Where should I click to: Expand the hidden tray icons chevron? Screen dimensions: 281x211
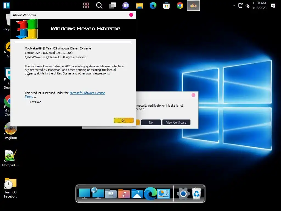(x=234, y=5)
